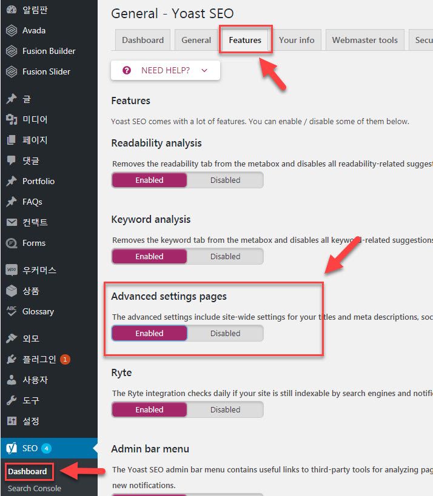Click the pushpin icon beside 글
433x496 pixels.
tap(12, 99)
